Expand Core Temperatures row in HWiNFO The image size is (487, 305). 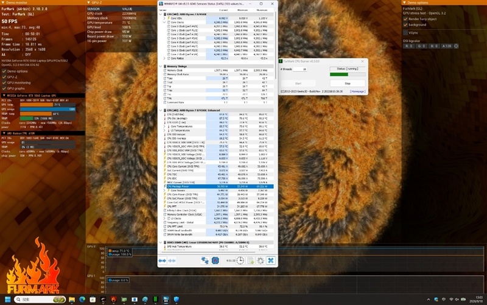[164, 127]
